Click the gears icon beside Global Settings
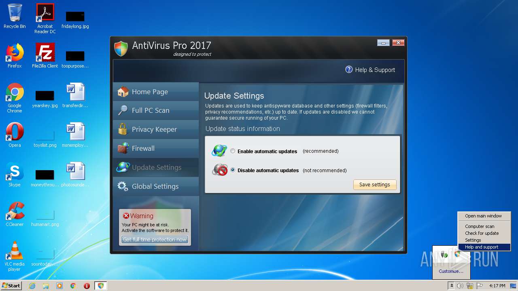Image resolution: width=518 pixels, height=291 pixels. tap(123, 186)
